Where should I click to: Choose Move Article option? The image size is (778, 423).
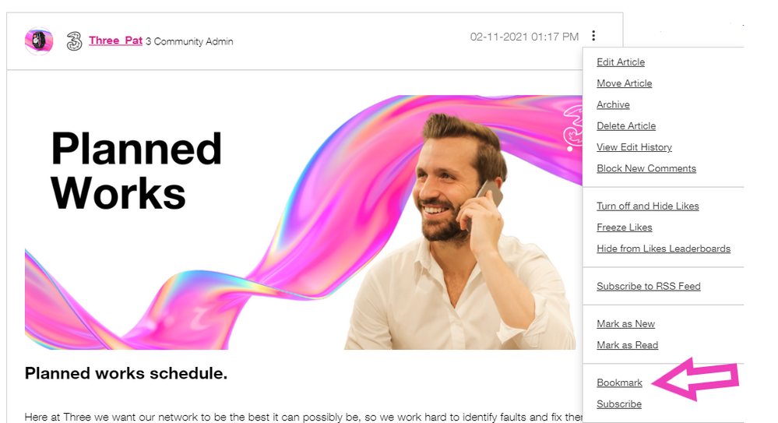click(624, 83)
